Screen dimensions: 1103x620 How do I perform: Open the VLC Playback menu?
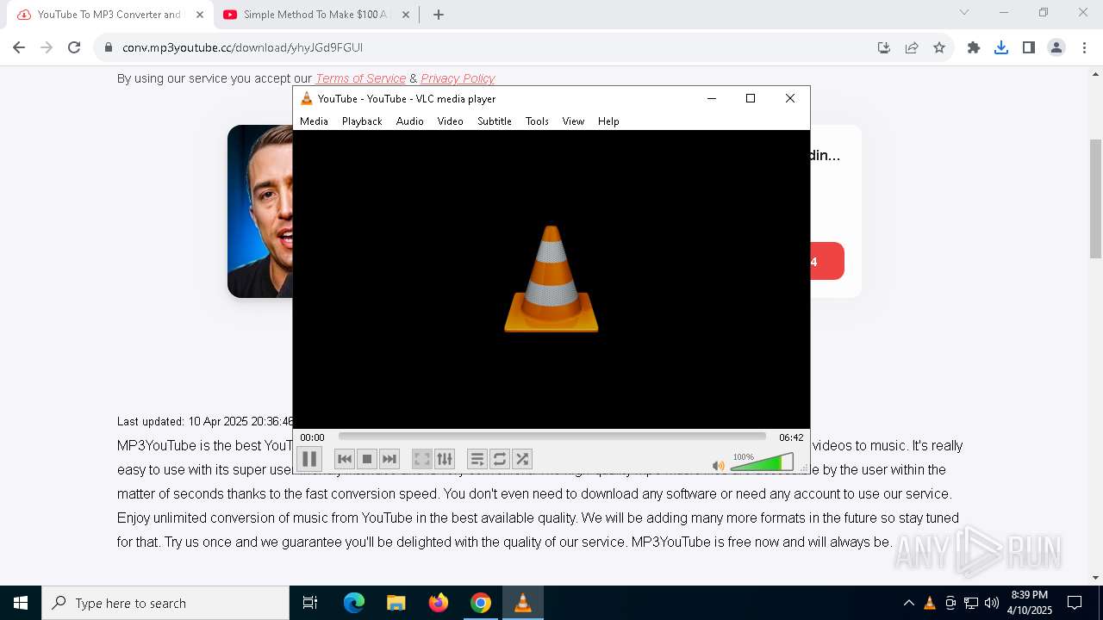point(362,121)
